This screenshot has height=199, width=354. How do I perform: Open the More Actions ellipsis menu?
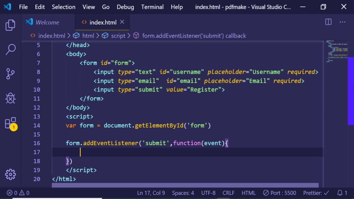[342, 22]
